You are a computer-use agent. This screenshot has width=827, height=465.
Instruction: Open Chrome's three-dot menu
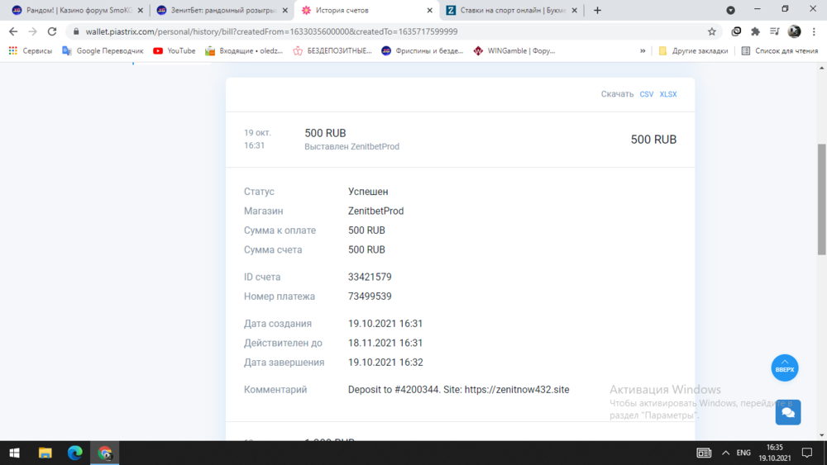pos(814,31)
